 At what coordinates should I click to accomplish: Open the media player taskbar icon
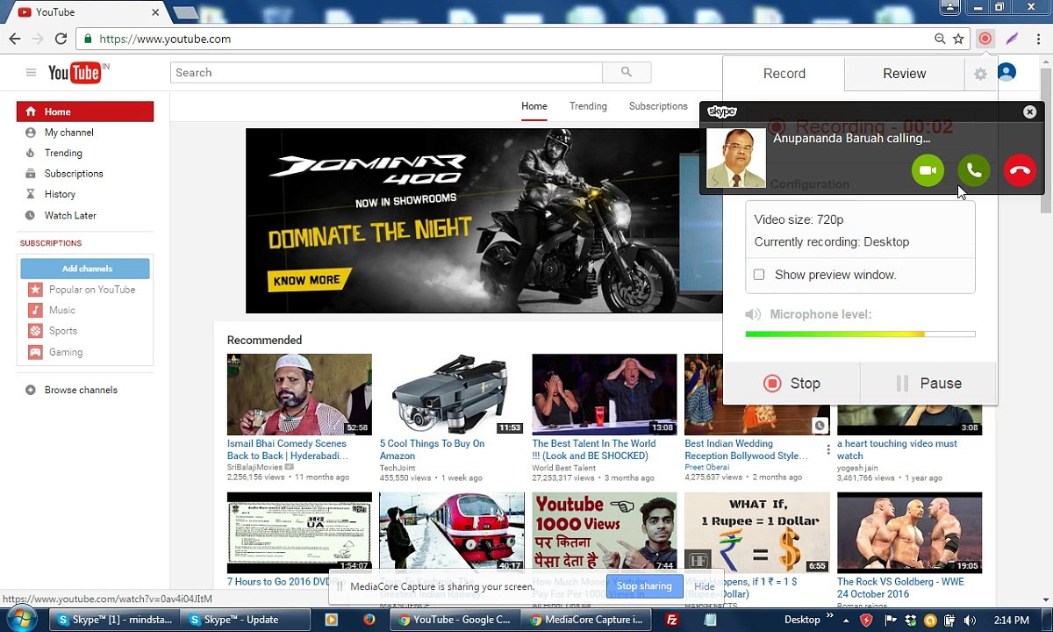[x=331, y=620]
